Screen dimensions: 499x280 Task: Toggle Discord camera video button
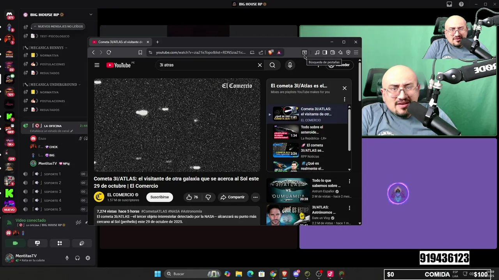[x=15, y=243]
